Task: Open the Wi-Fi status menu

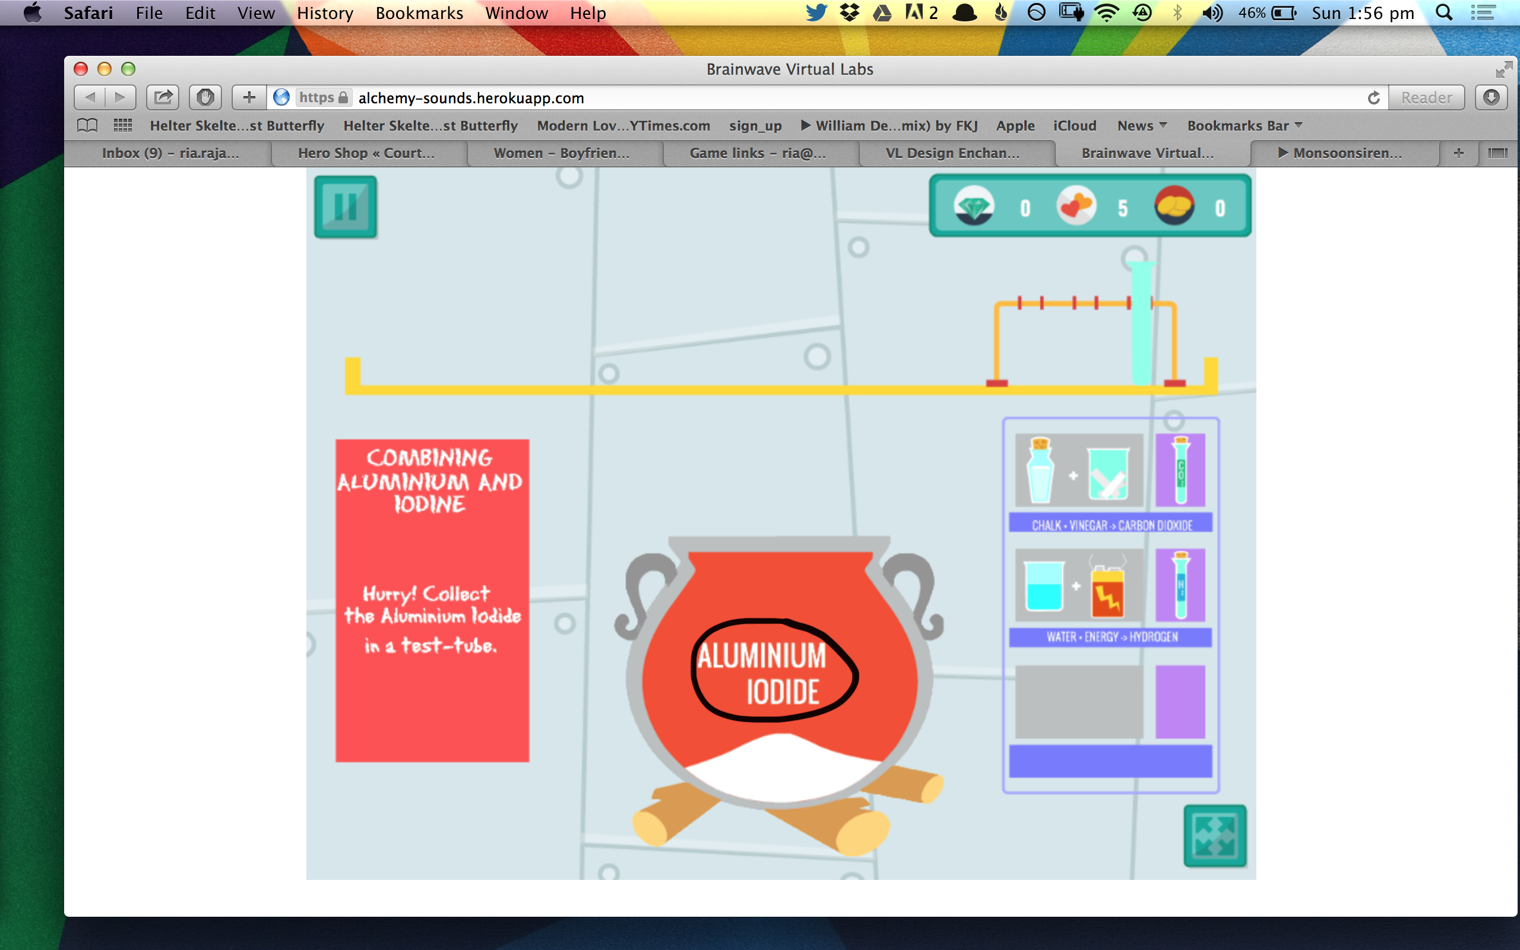Action: (1106, 12)
